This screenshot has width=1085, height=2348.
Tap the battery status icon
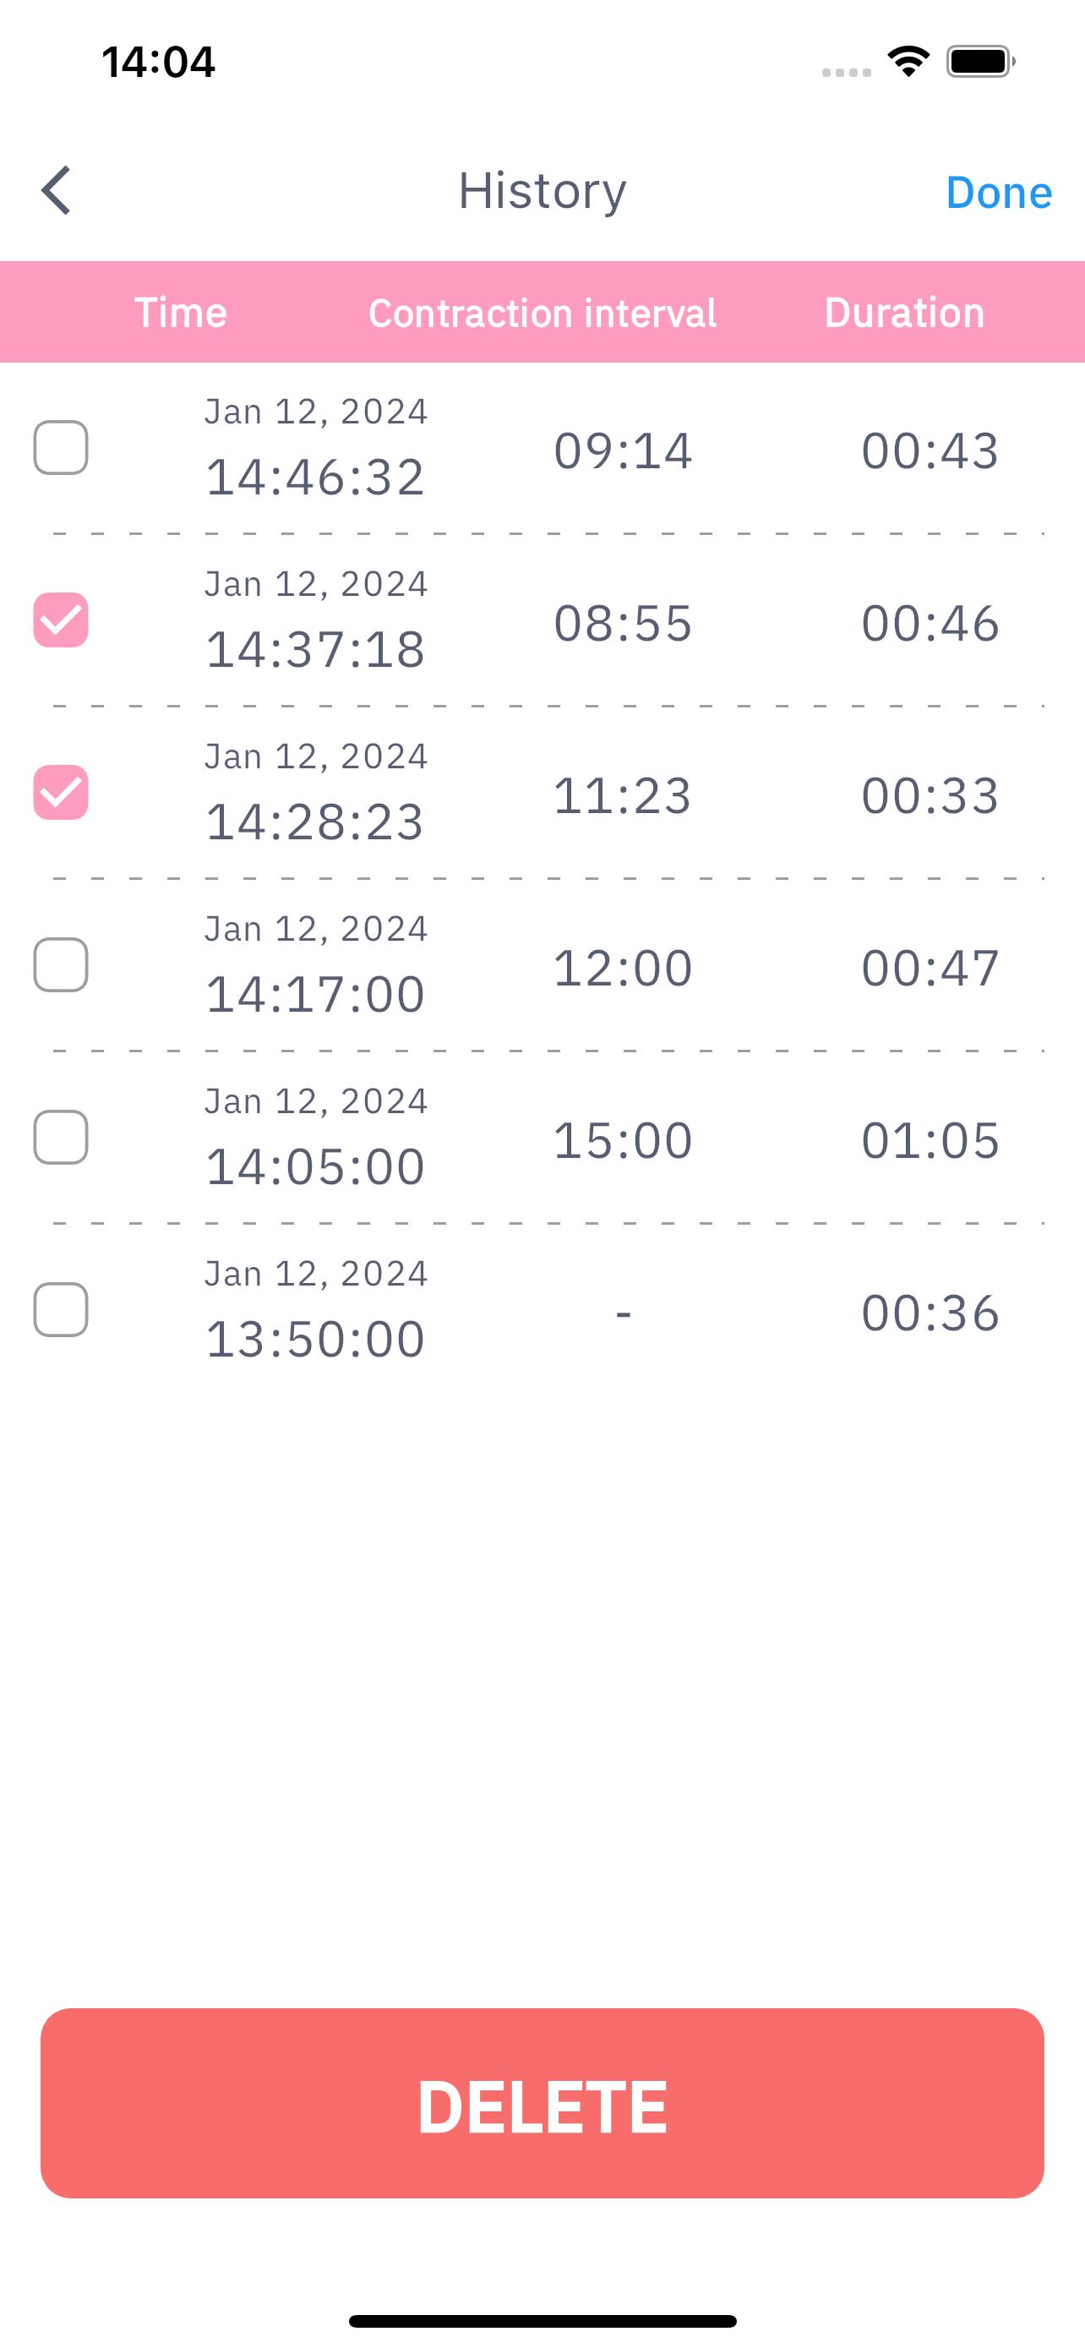980,61
